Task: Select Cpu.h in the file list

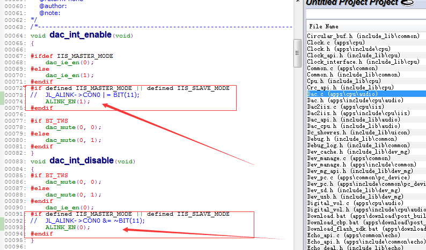Action: point(344,81)
